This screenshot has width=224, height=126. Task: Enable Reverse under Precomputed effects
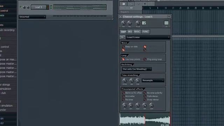tap(123, 99)
